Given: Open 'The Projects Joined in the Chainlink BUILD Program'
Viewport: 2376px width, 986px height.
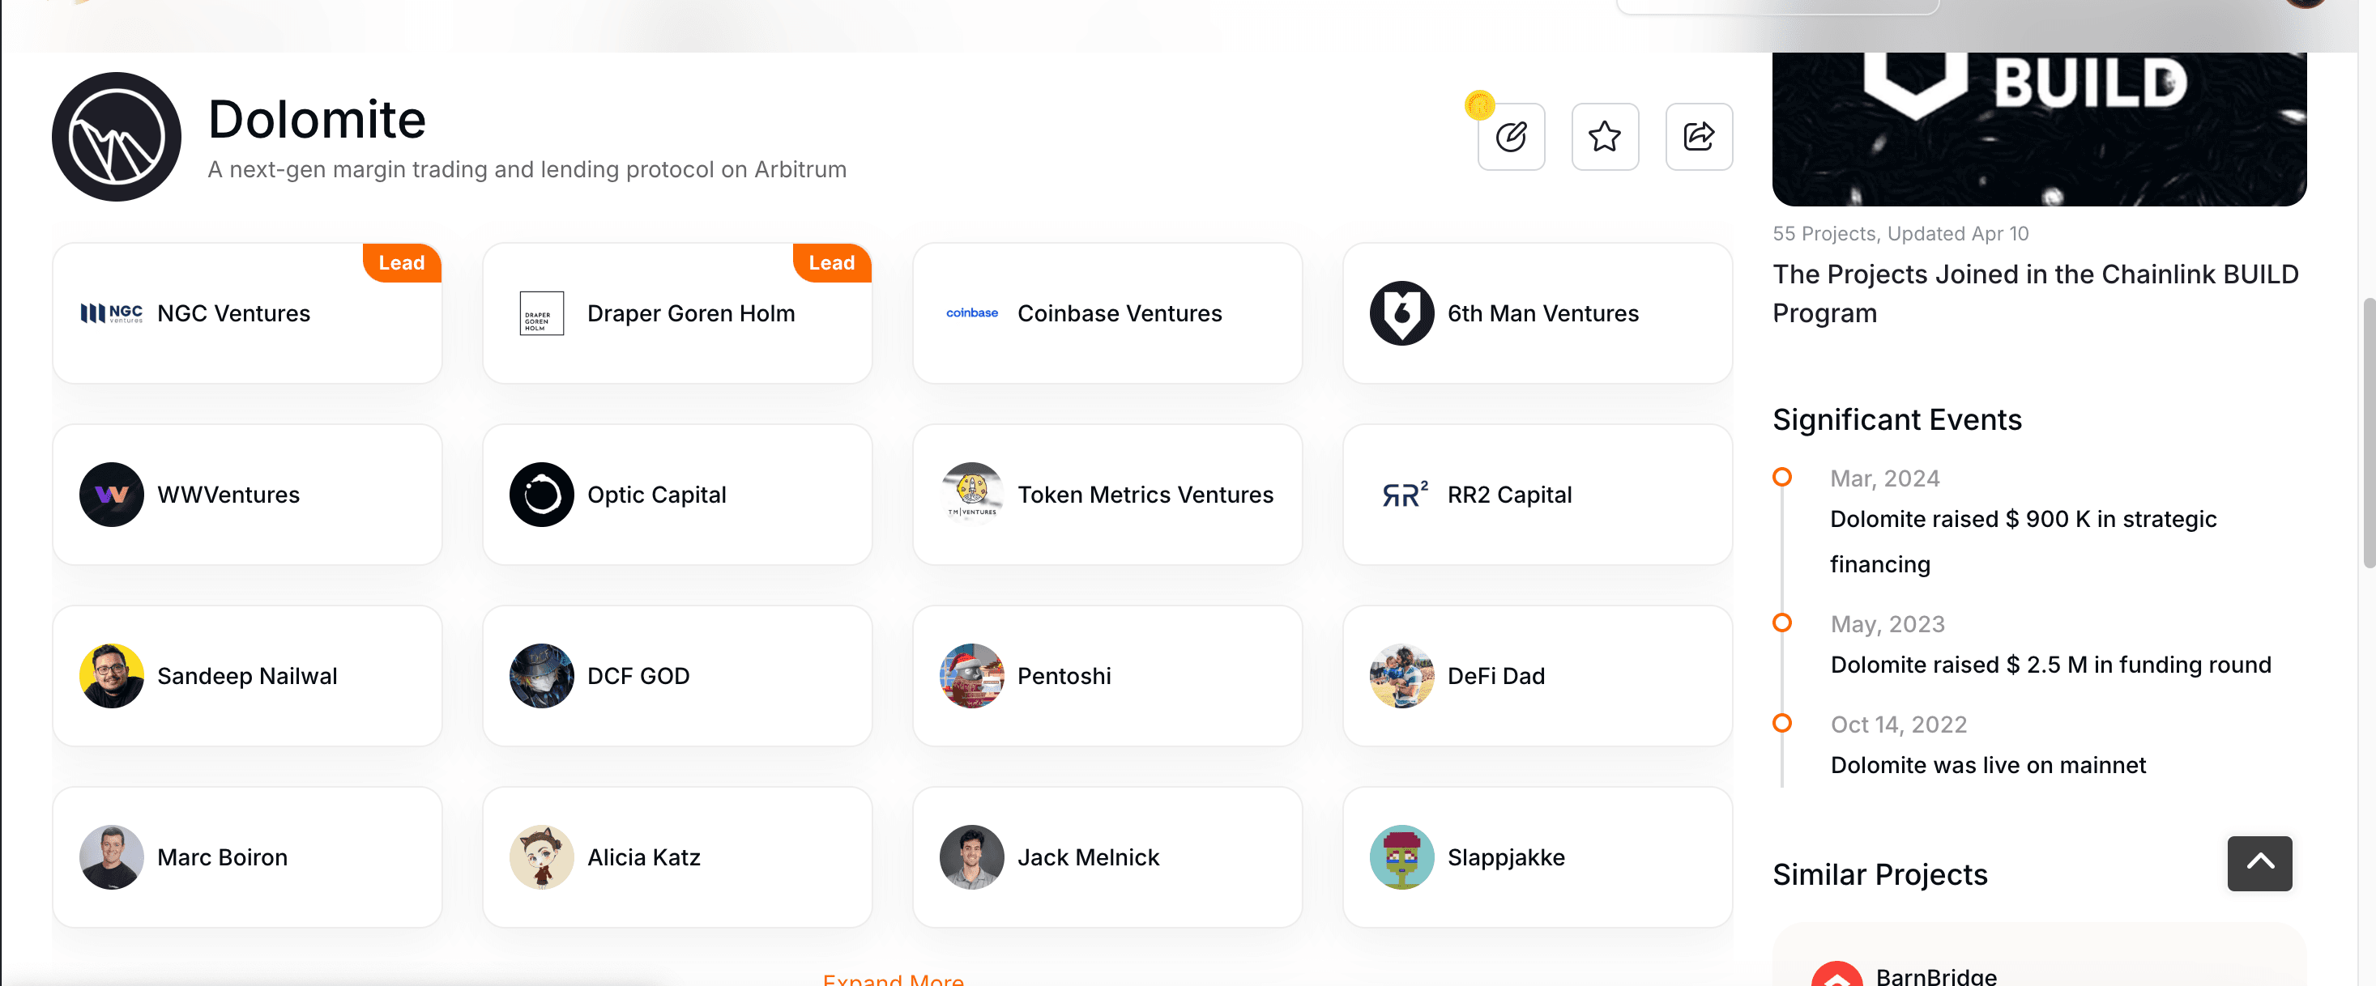Looking at the screenshot, I should (2036, 293).
